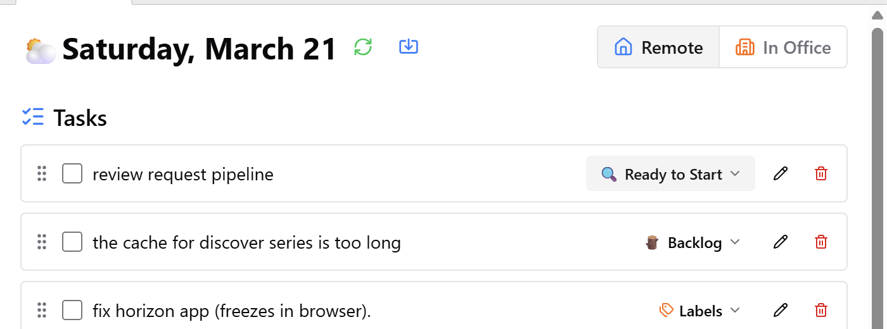Click the Saturday, March 21 date heading

pyautogui.click(x=199, y=49)
